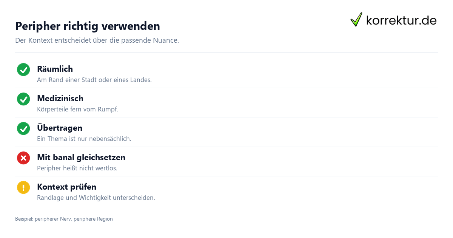Screen dimensions: 453x238
Task: Click the title Peripher richtig verwenden
Action: click(88, 26)
